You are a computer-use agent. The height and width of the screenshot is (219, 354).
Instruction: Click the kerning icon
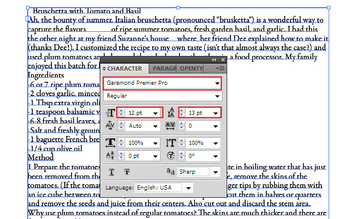coord(110,125)
